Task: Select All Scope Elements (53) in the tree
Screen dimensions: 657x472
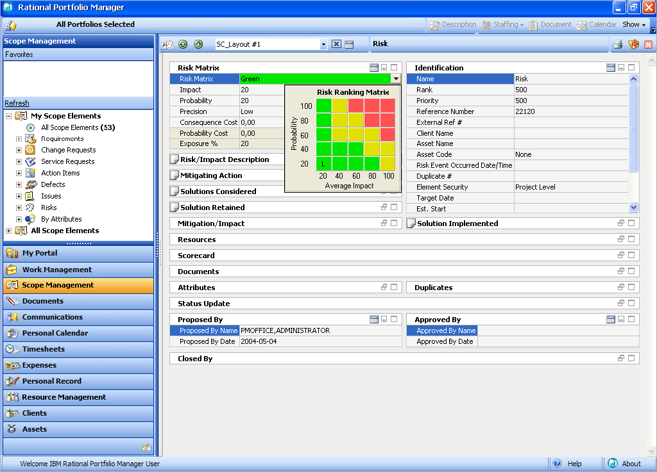Action: tap(78, 127)
